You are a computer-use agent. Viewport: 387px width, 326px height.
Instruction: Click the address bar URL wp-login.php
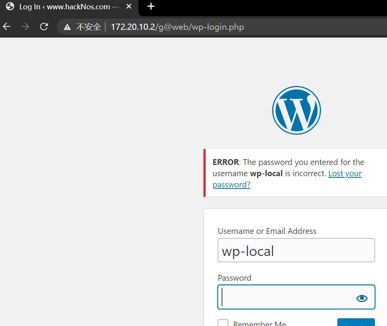[x=177, y=27]
